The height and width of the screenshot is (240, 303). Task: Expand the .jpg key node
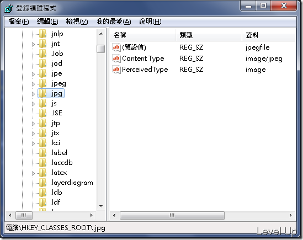(33, 94)
